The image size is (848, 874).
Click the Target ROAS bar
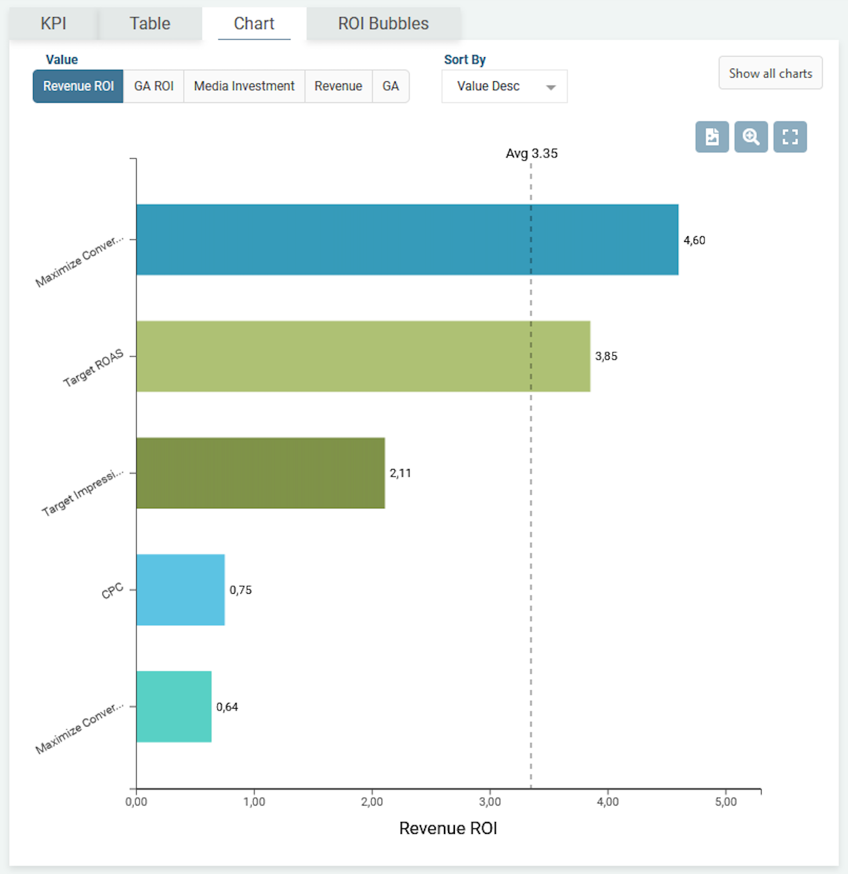pos(363,356)
